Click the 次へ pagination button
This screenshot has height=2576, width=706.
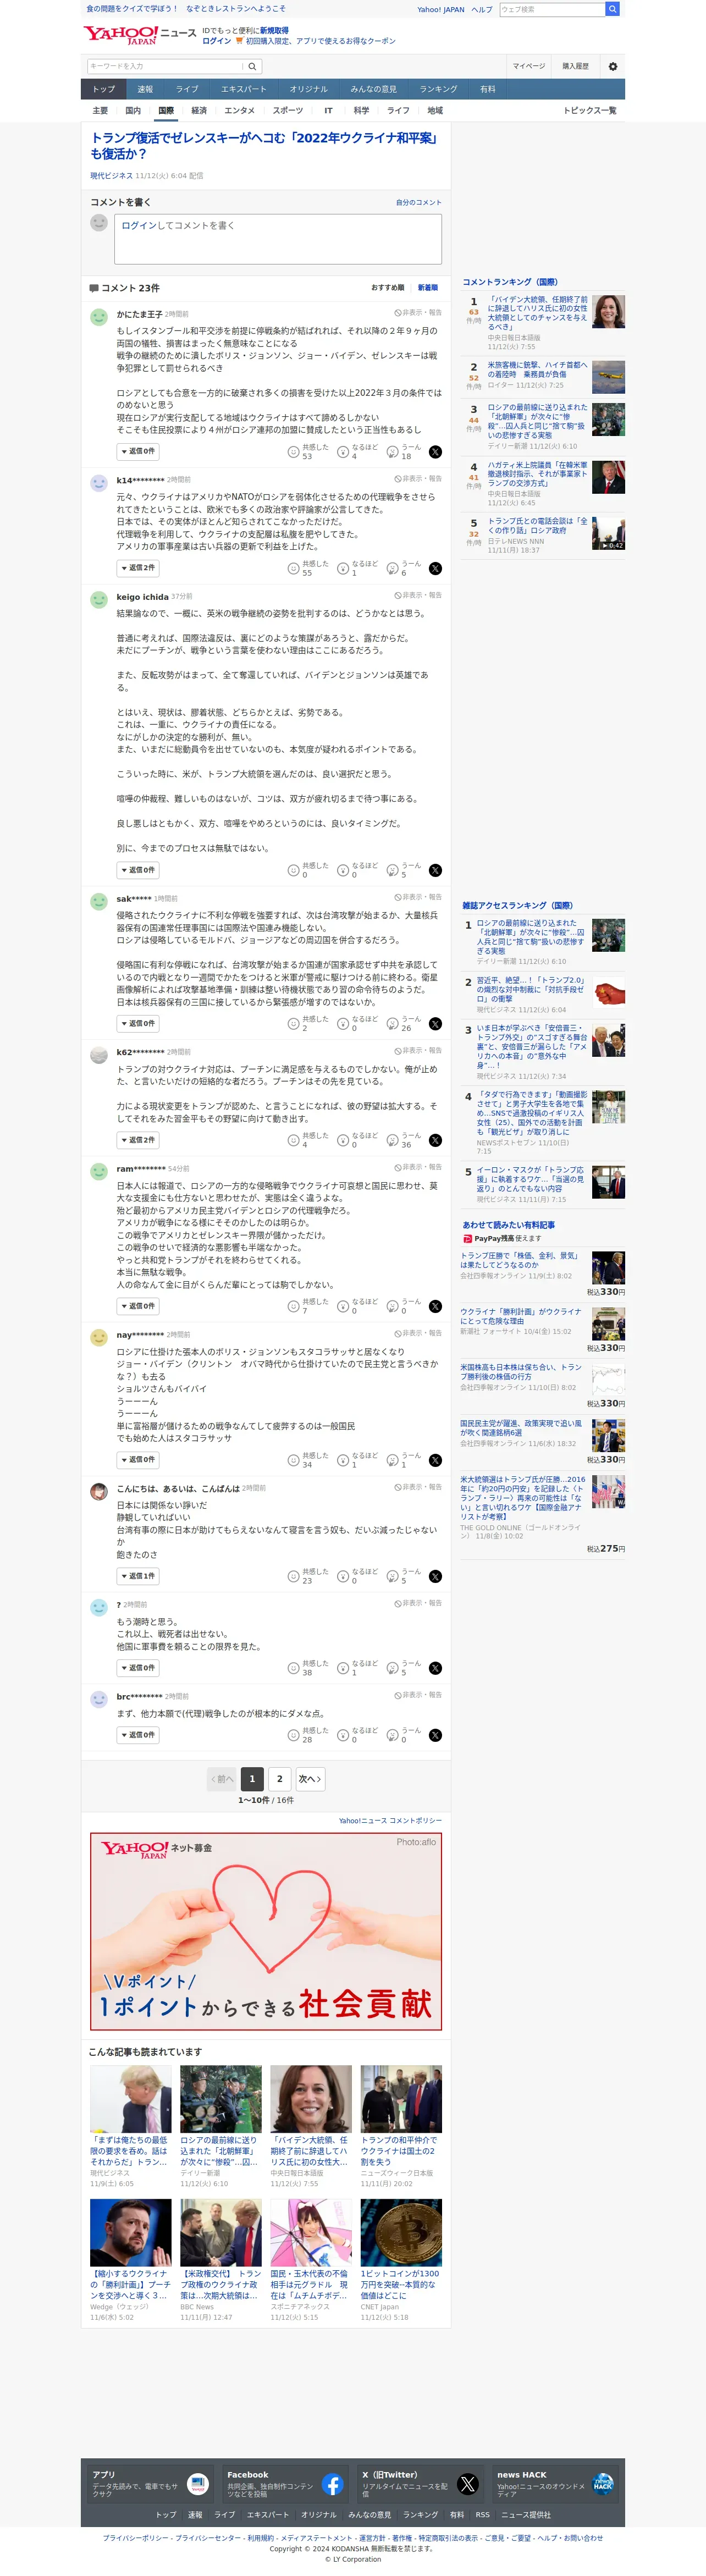pyautogui.click(x=310, y=1780)
